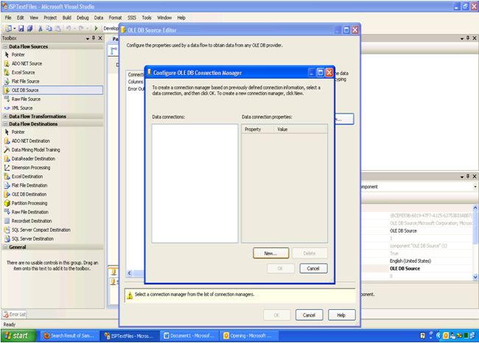Screen dimensions: 479x343
Task: Click the Save toolbar icon
Action: [x=21, y=29]
